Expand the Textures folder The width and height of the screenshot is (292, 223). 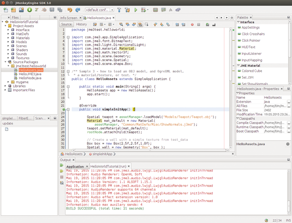click(x=8, y=58)
